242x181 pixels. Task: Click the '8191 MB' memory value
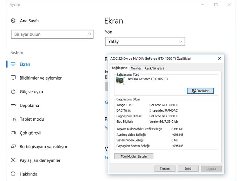click(178, 129)
